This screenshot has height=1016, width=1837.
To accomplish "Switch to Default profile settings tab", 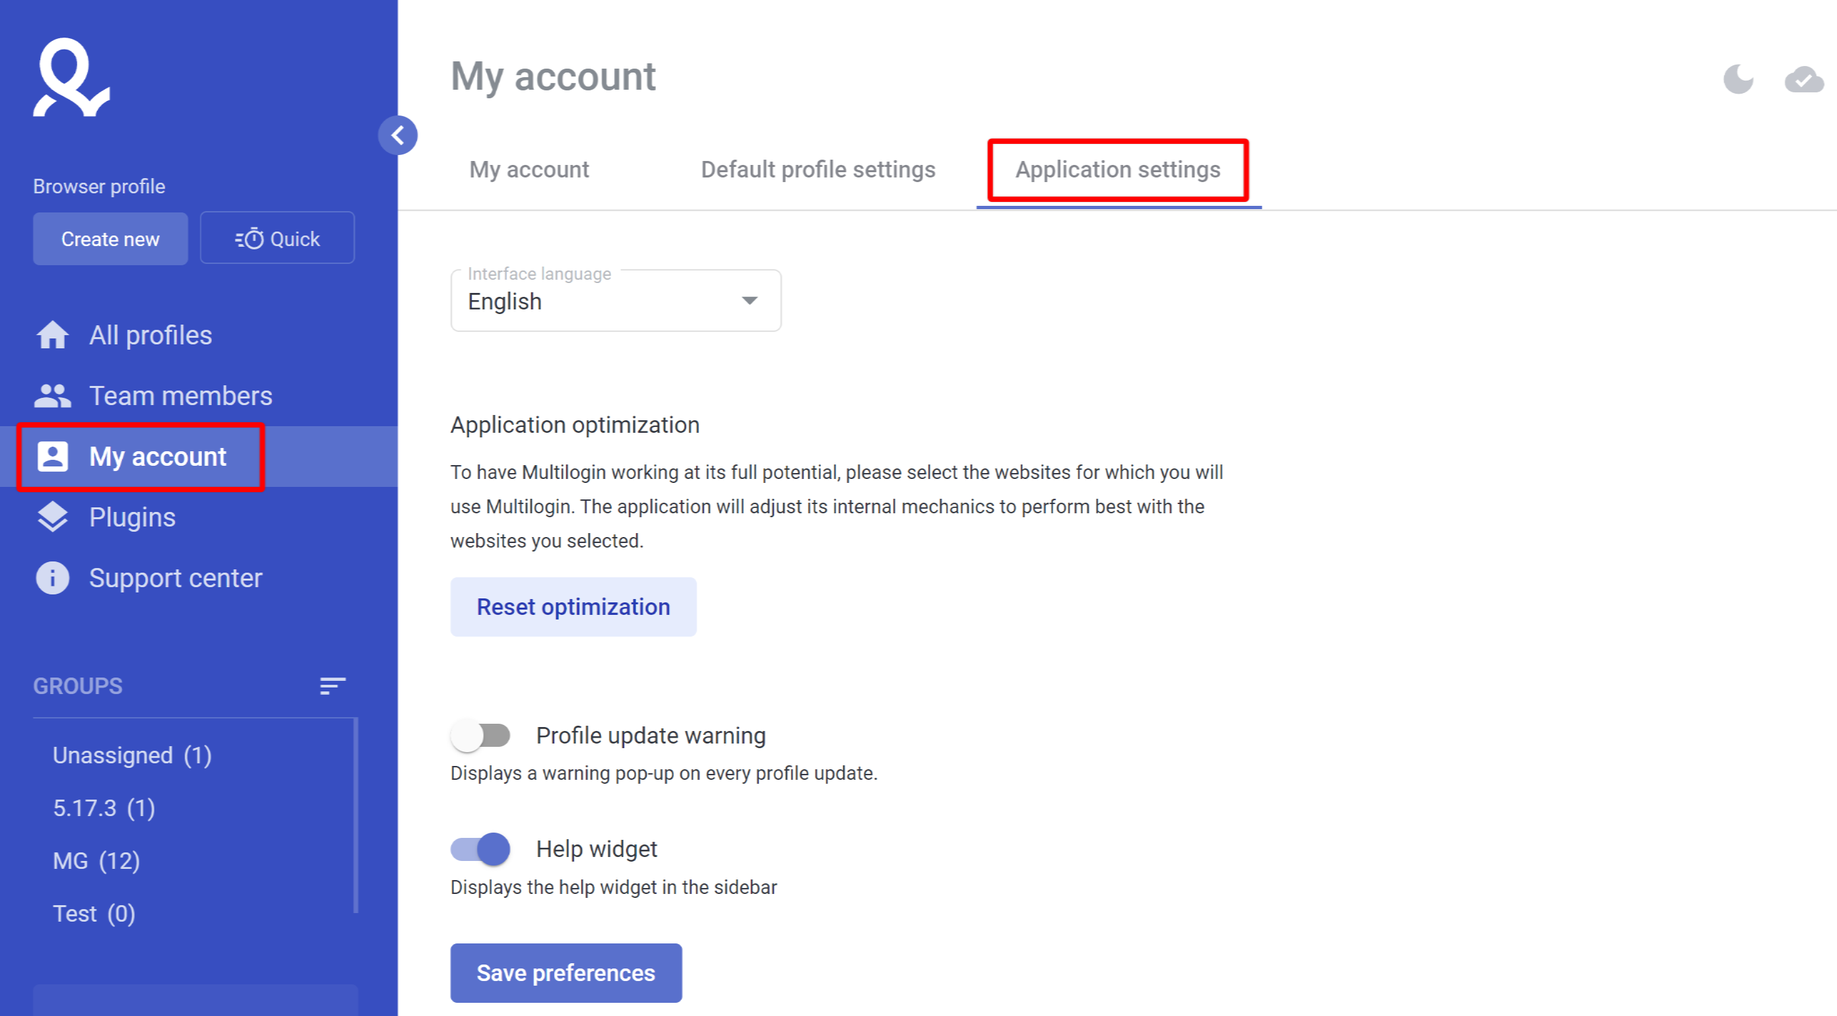I will [x=818, y=170].
